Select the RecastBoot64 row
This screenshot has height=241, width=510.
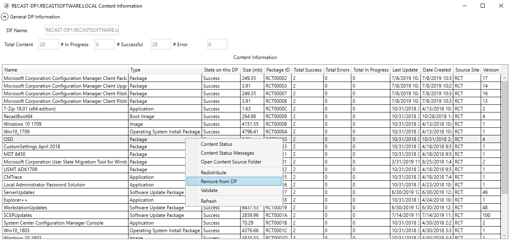pyautogui.click(x=252, y=116)
